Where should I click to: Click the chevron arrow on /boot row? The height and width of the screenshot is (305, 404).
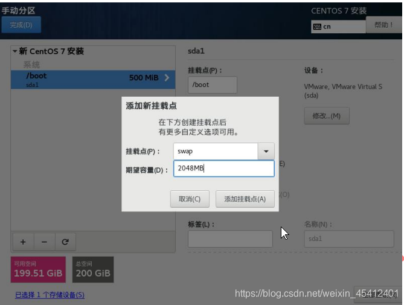[167, 77]
